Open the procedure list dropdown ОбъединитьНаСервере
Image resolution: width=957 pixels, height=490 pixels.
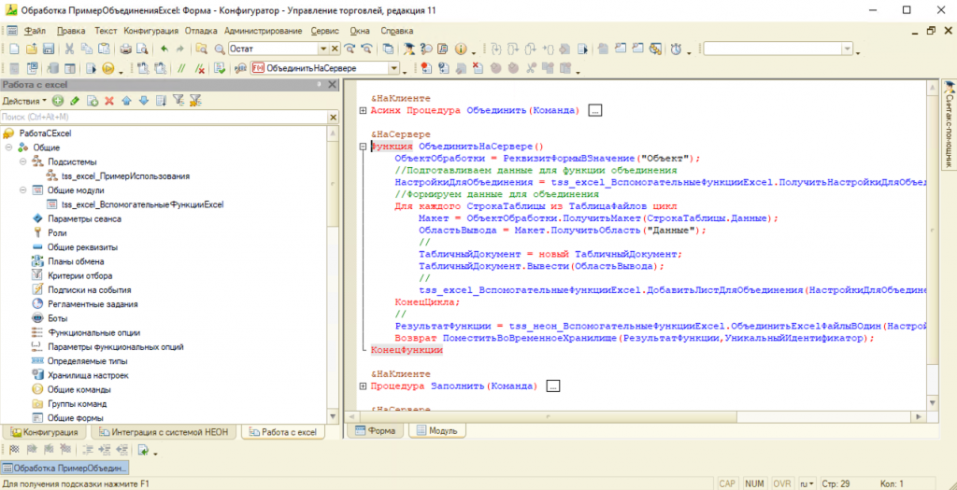tap(393, 68)
